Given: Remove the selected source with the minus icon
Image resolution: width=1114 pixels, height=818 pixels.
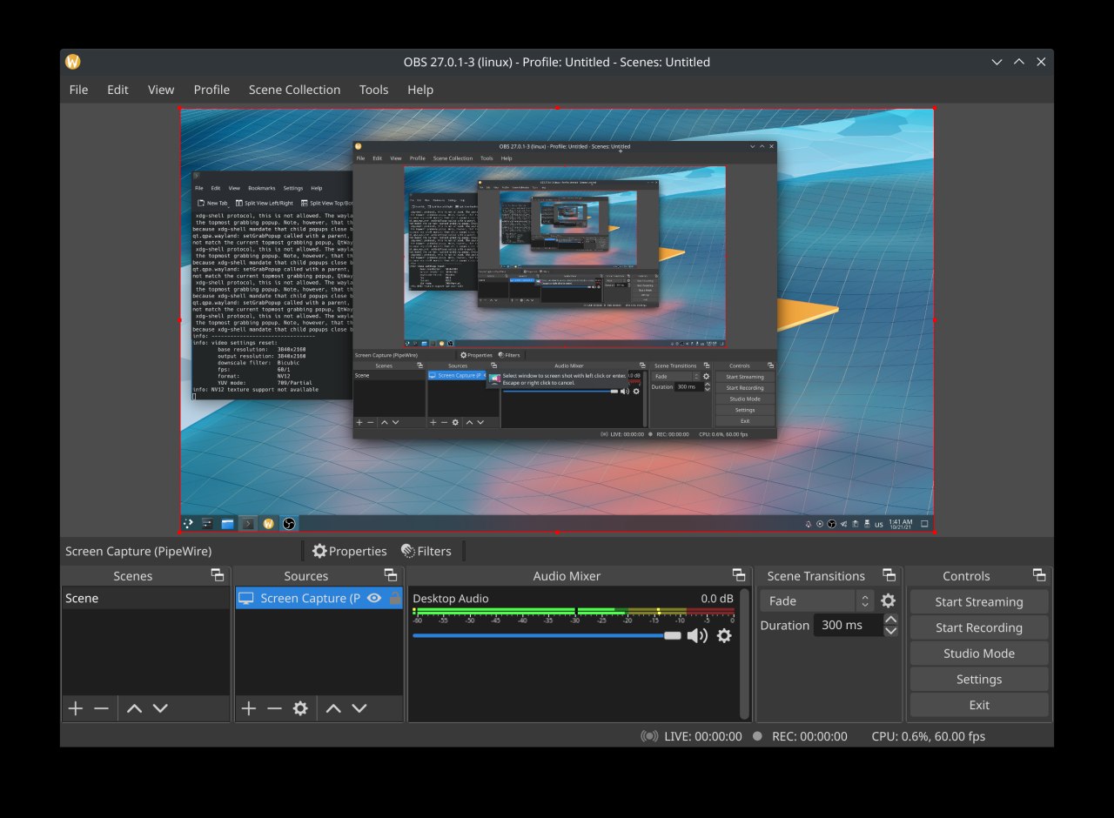Looking at the screenshot, I should [275, 708].
